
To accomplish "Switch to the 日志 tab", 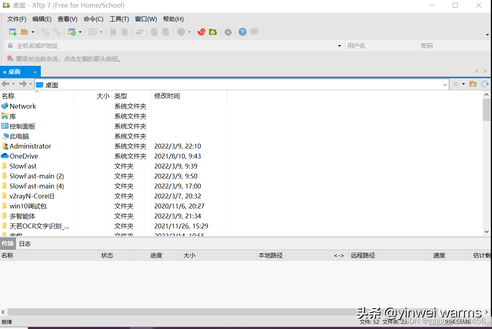I will click(25, 244).
